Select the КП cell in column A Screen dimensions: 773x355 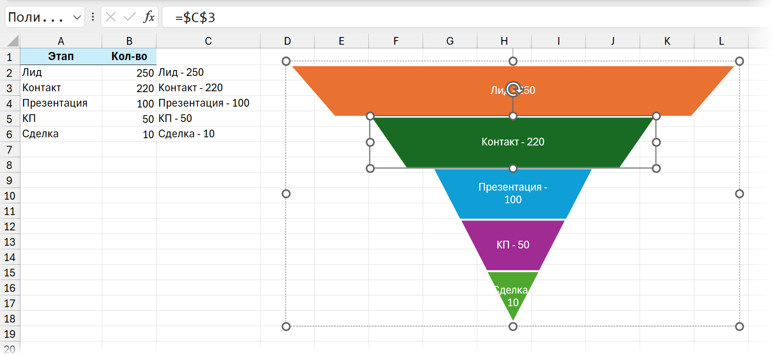[x=61, y=118]
